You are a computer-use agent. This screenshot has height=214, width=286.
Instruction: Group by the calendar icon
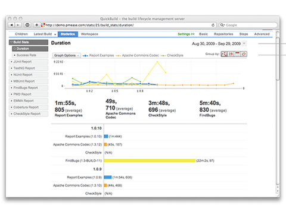click(x=237, y=54)
